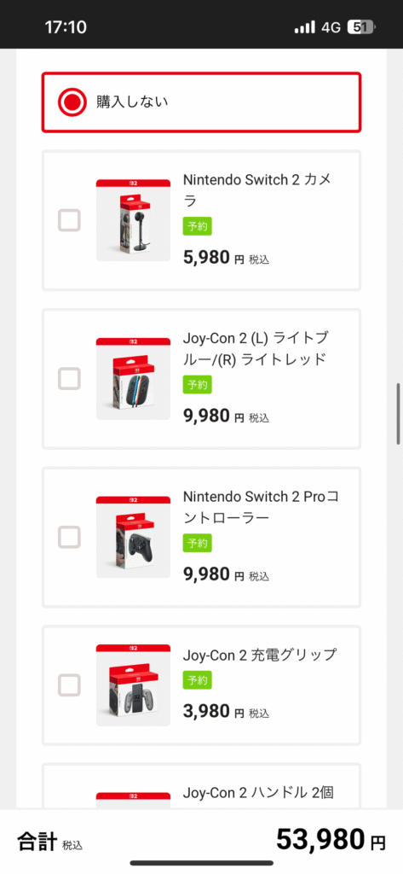This screenshot has height=874, width=403.
Task: Tap the Joy-Con 2 ハンドル 2個 image
Action: (x=133, y=801)
